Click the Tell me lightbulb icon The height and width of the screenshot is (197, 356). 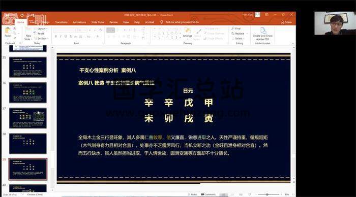tap(161, 22)
